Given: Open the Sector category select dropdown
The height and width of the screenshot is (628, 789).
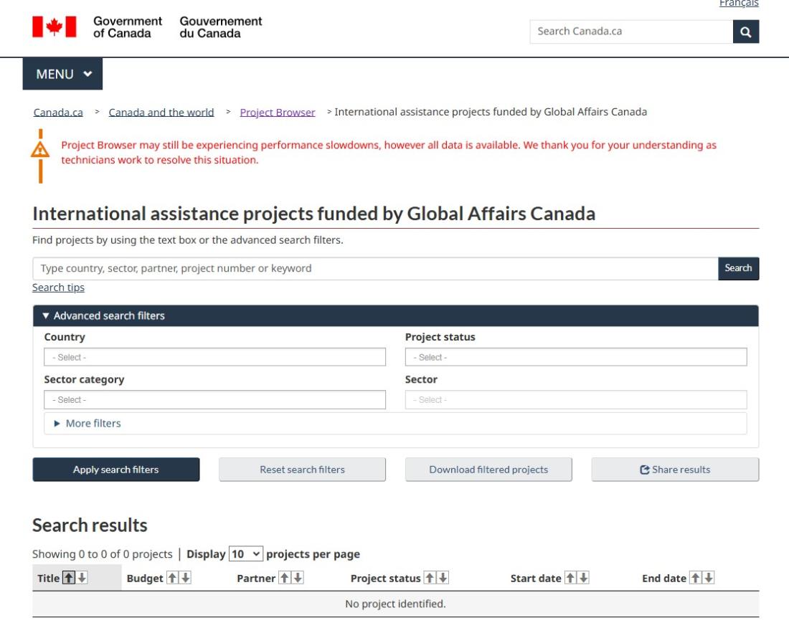Looking at the screenshot, I should tap(215, 400).
